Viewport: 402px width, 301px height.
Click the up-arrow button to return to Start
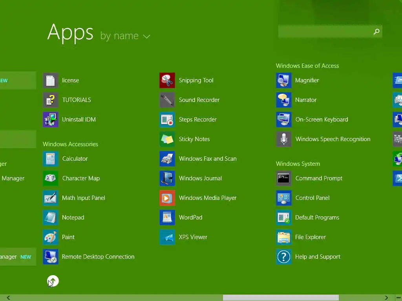tap(53, 281)
